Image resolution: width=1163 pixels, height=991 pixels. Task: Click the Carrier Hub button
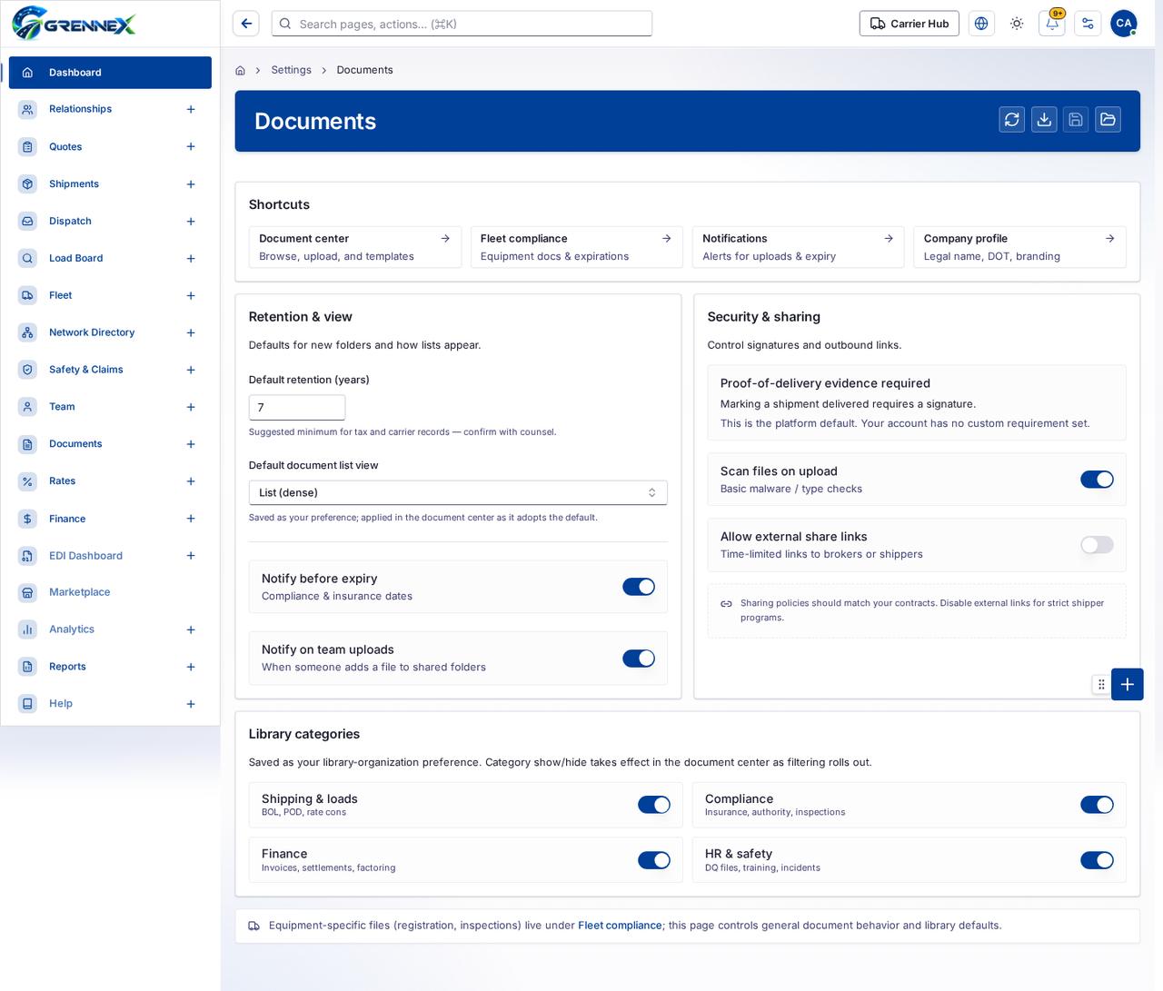909,24
